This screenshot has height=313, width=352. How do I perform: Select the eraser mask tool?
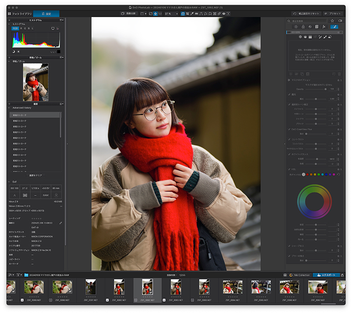(330, 37)
